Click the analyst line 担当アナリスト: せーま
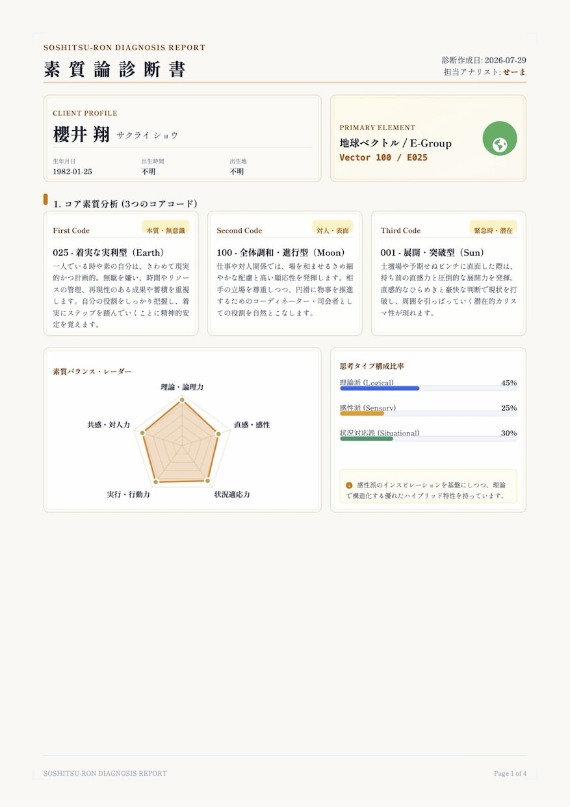570x807 pixels. click(x=485, y=72)
